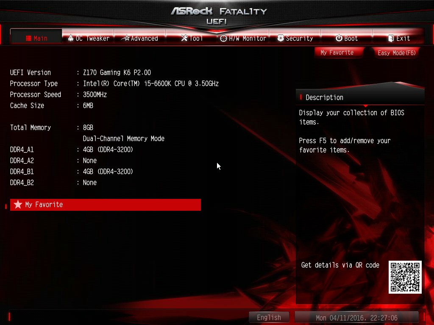This screenshot has height=325, width=434.
Task: Click the wrench icon on Tool tab
Action: click(184, 38)
